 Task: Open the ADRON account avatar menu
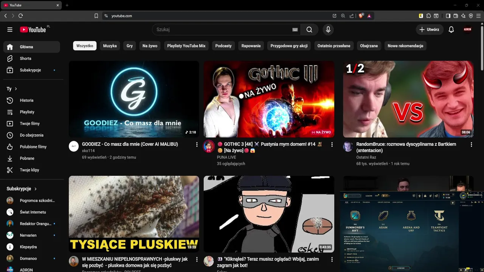(x=467, y=29)
